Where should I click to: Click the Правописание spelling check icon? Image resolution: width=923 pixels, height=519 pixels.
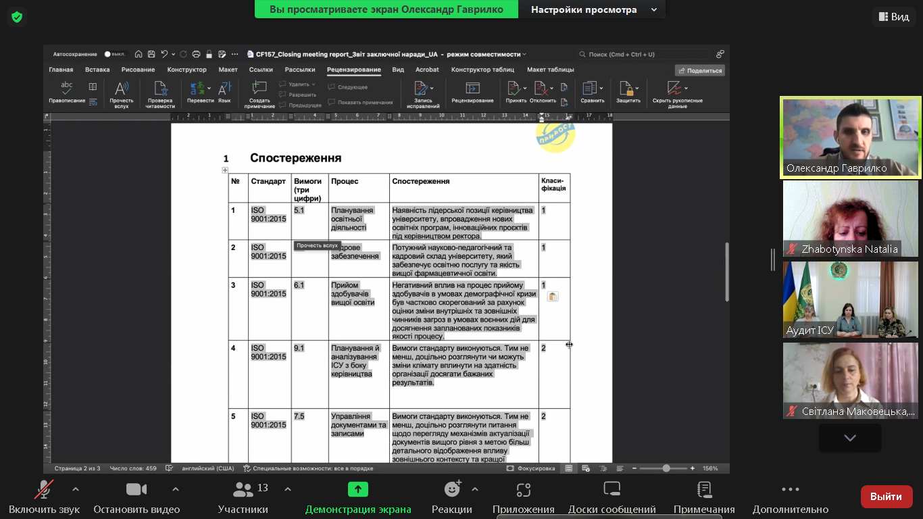[x=66, y=89]
